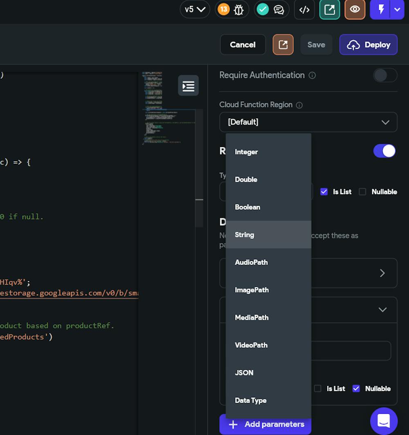Expand the arrow next to lightning button
This screenshot has width=409, height=435.
click(397, 10)
